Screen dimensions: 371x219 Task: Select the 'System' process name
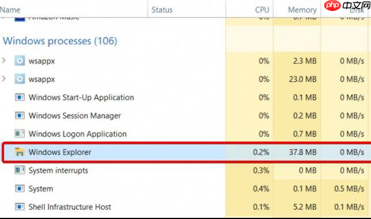[x=41, y=189]
